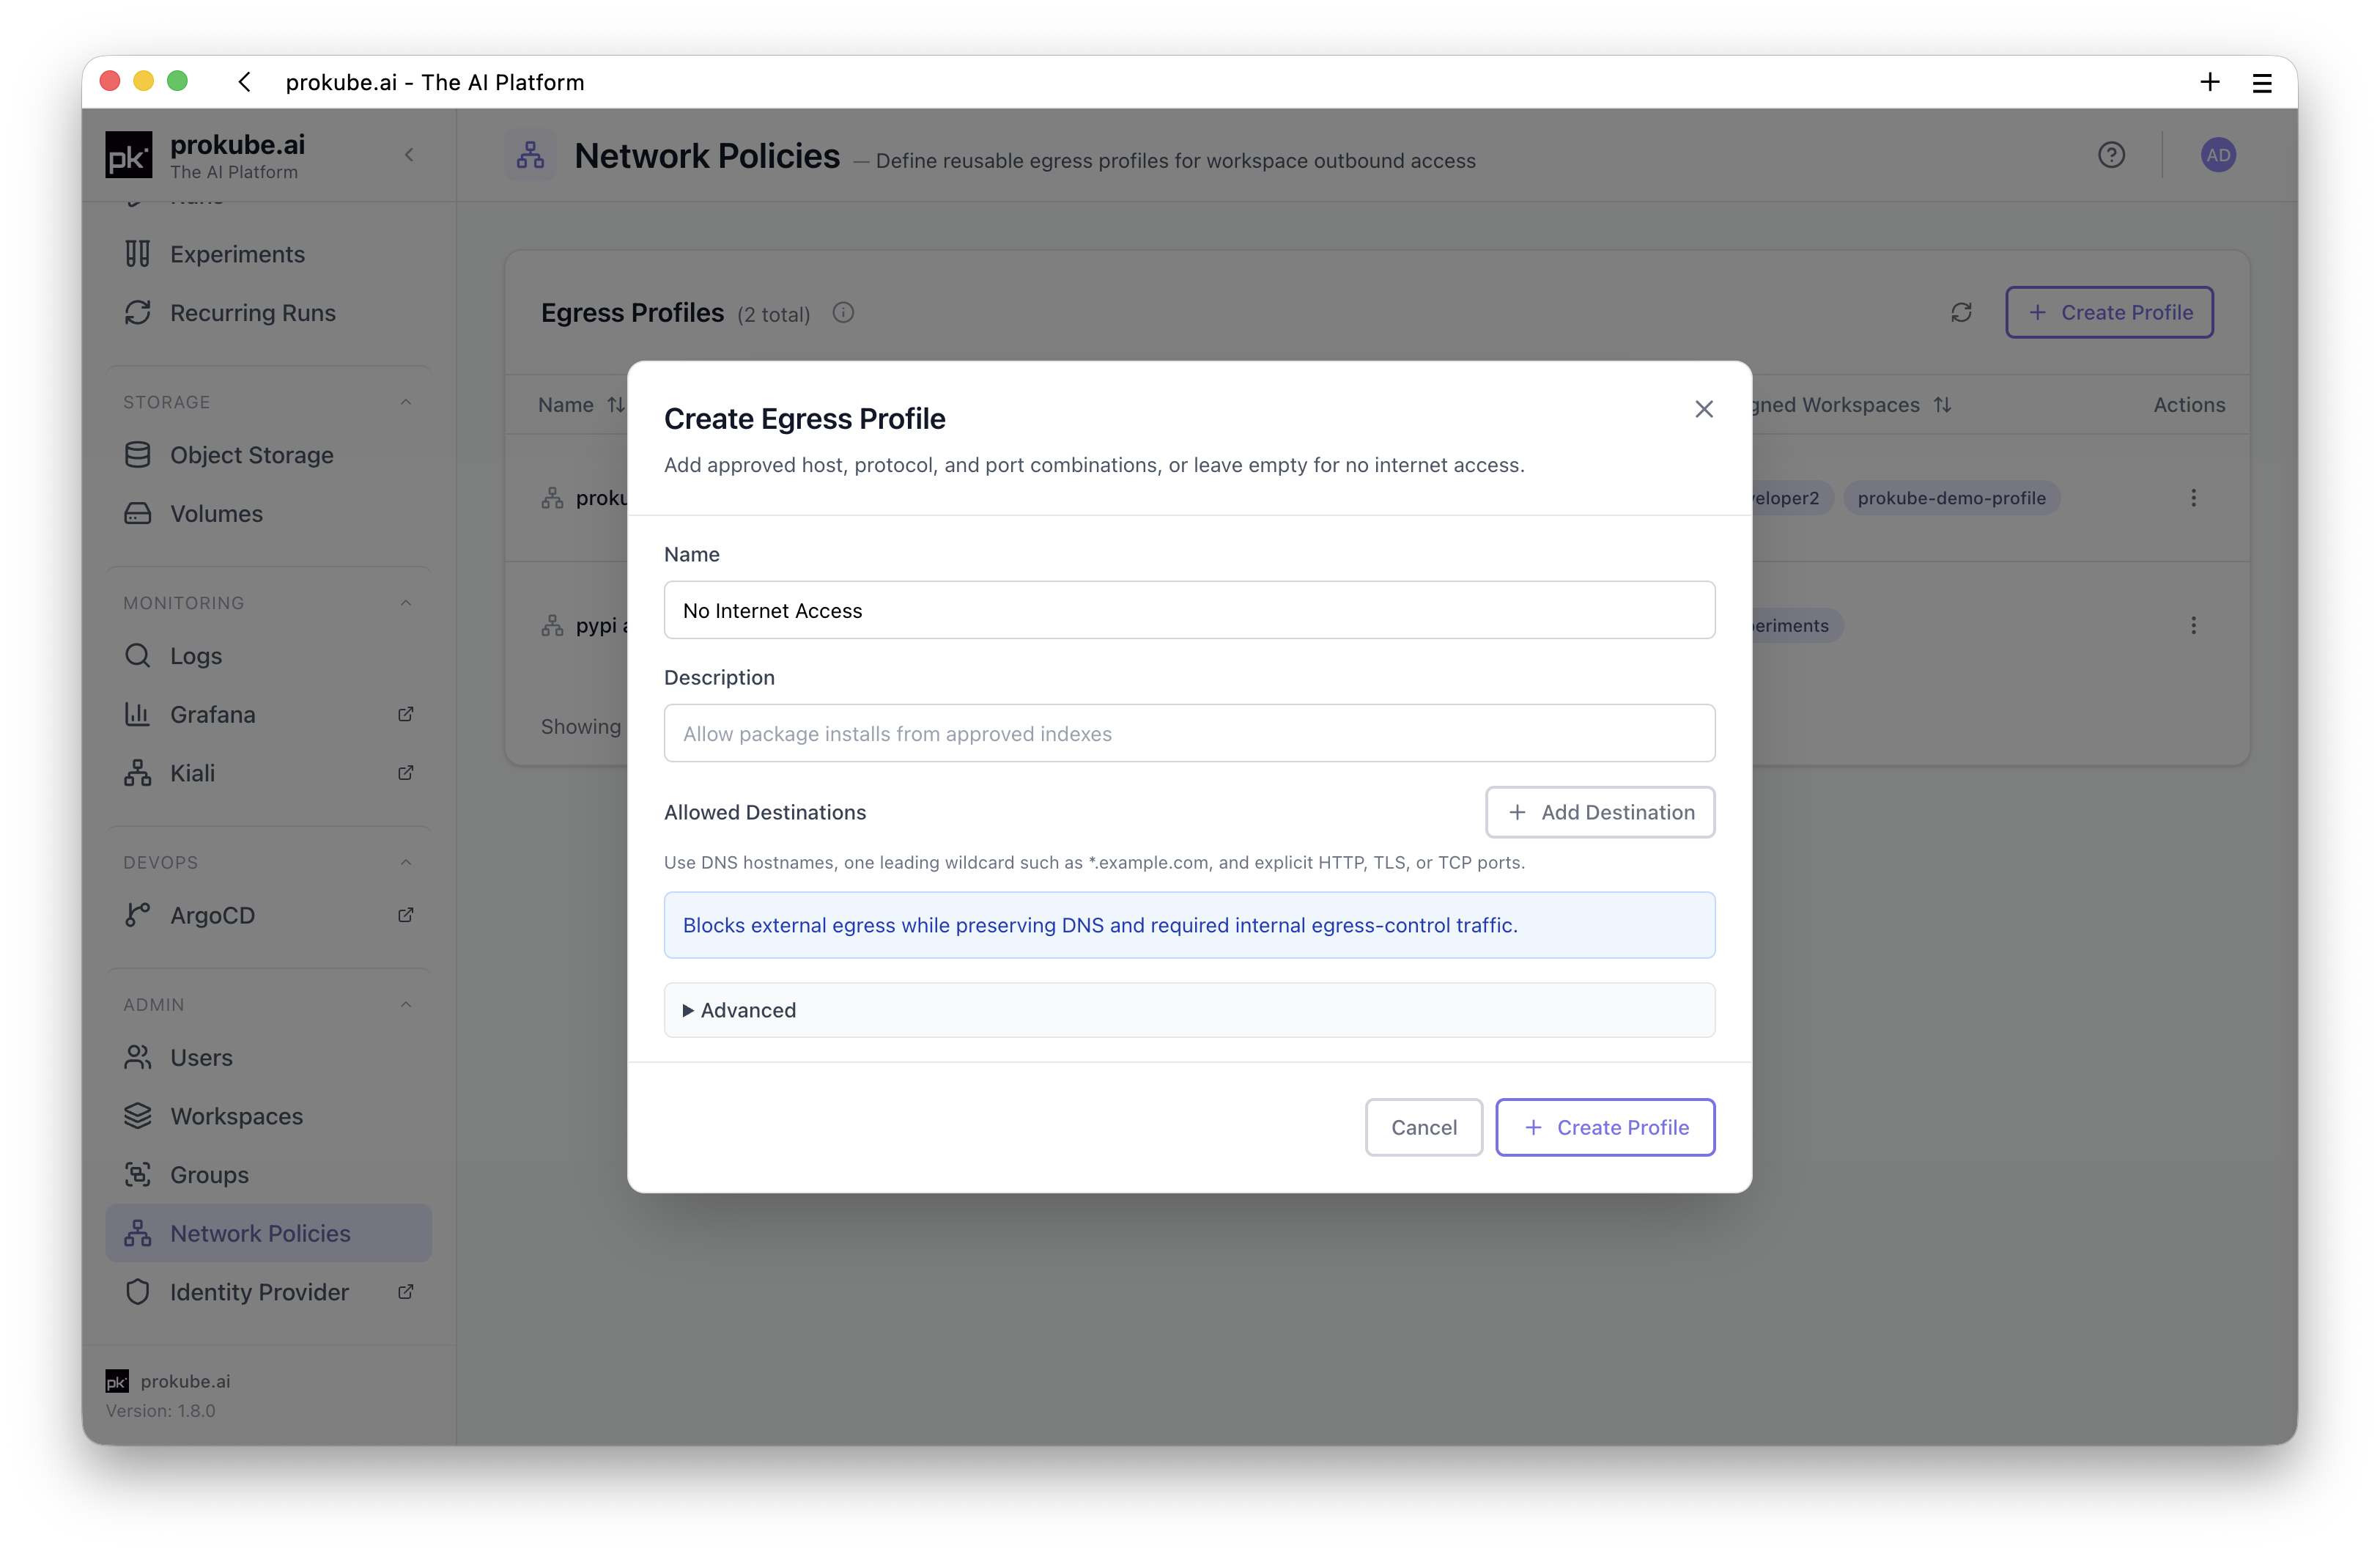This screenshot has height=1554, width=2380.
Task: Open the ArgoCD sidebar link
Action: coord(268,916)
